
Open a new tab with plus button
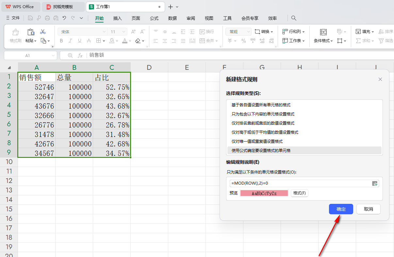[171, 7]
